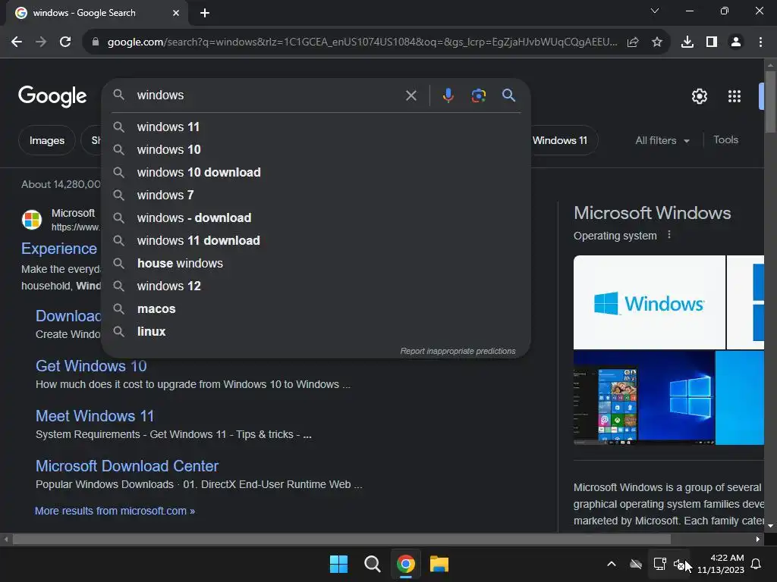Screen dimensions: 777x582
Task: Click in the search text field
Action: pos(268,95)
